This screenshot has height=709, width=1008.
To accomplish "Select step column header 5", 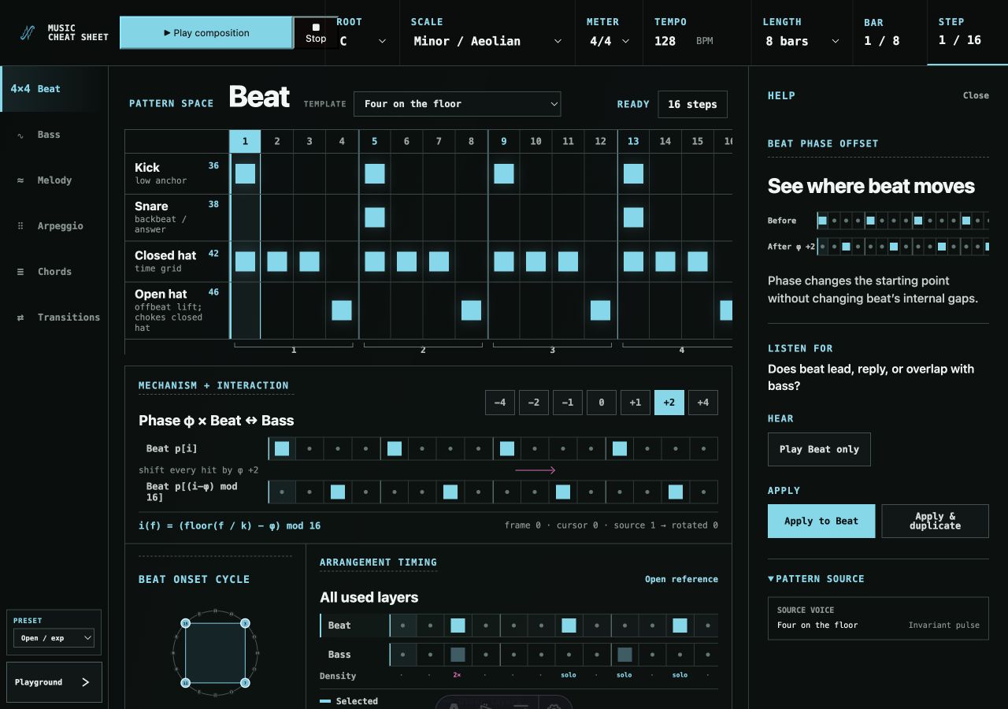I will [375, 141].
